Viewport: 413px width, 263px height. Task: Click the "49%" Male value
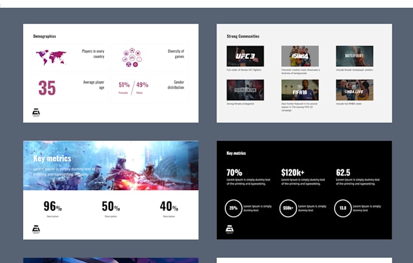(x=142, y=85)
